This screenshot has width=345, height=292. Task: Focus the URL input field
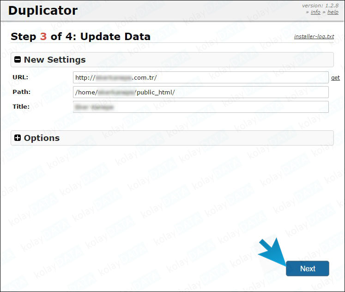(x=200, y=77)
